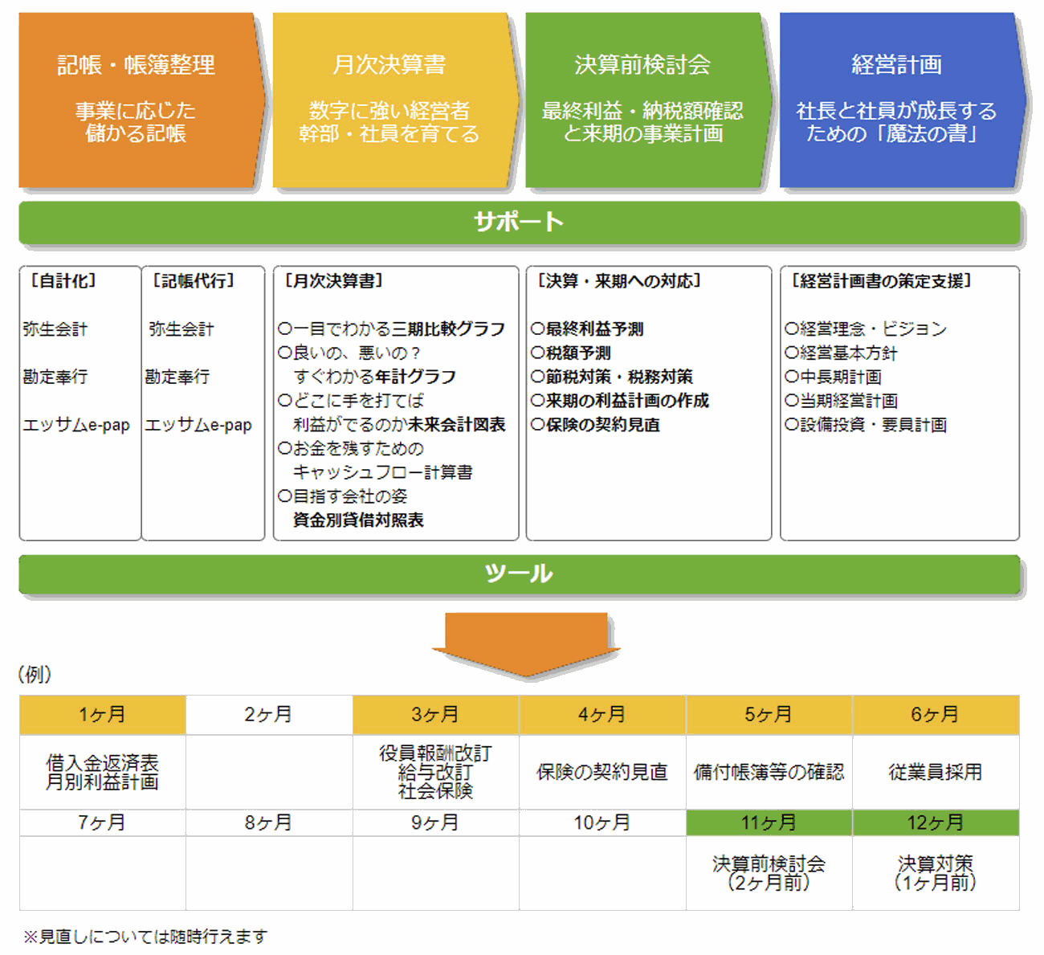Screen dimensions: 1044x955
Task: Click 弥生会計 in the 自計化 box
Action: 55,329
